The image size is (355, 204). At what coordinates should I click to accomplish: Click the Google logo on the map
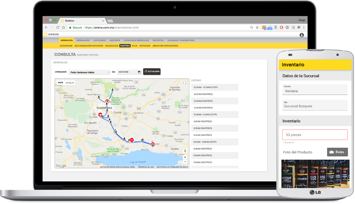tap(61, 166)
